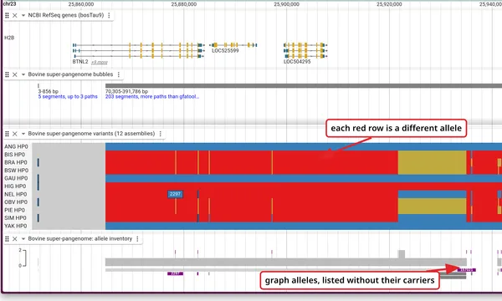Click the 3-856 bp bubble label

point(48,91)
